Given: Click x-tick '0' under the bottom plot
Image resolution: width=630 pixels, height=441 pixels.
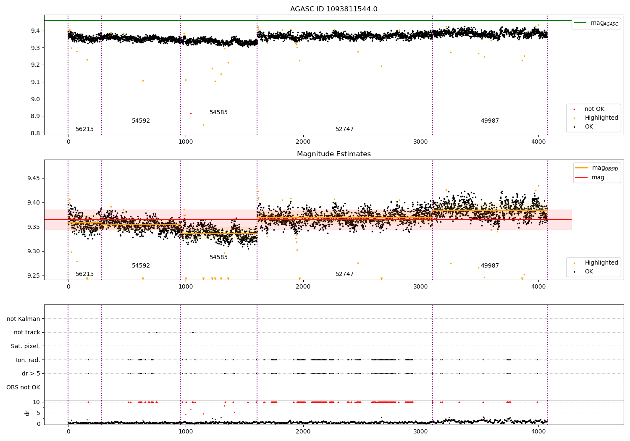Looking at the screenshot, I should (x=68, y=431).
